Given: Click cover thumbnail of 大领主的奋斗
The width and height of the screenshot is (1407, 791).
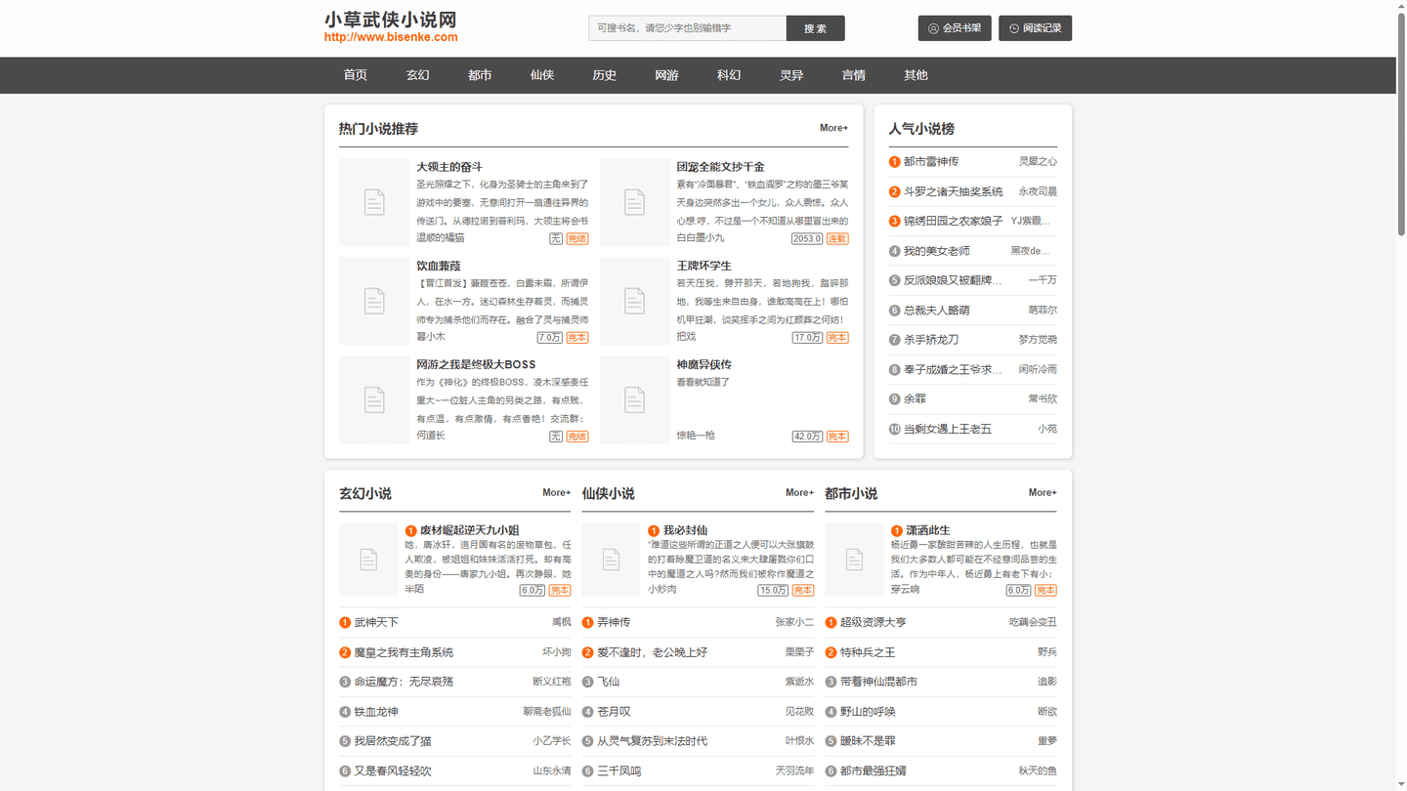Looking at the screenshot, I should tap(374, 202).
